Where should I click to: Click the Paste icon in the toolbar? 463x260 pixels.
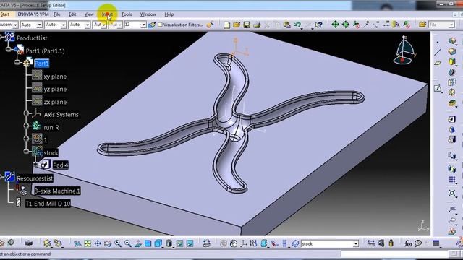pos(286,25)
